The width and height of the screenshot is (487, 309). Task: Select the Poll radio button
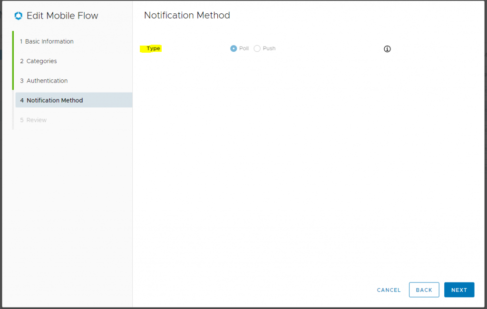click(234, 48)
